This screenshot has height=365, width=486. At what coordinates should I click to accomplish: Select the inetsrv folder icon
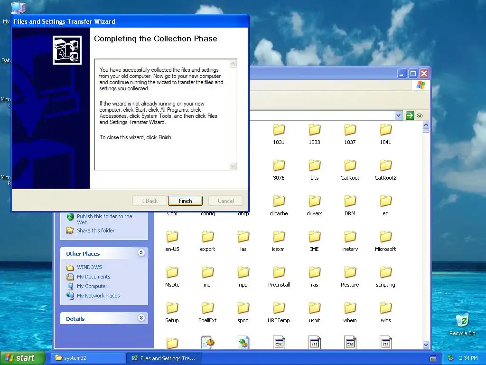coord(350,237)
